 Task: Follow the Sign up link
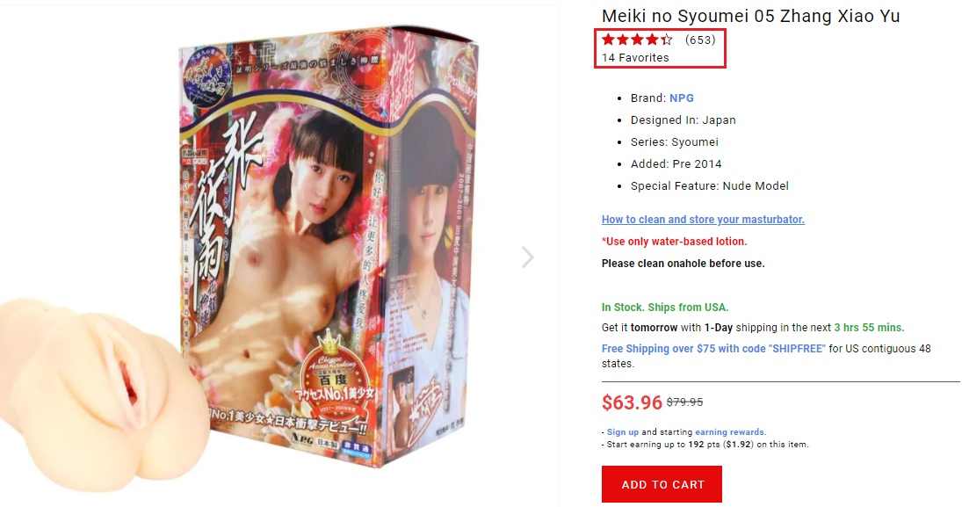coord(623,432)
